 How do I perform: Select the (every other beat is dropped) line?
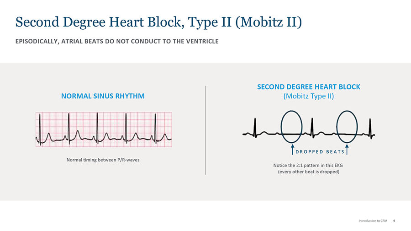click(x=309, y=172)
